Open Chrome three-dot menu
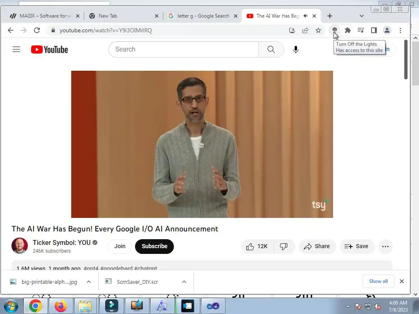Screen dimensions: 419x314 point(400,30)
